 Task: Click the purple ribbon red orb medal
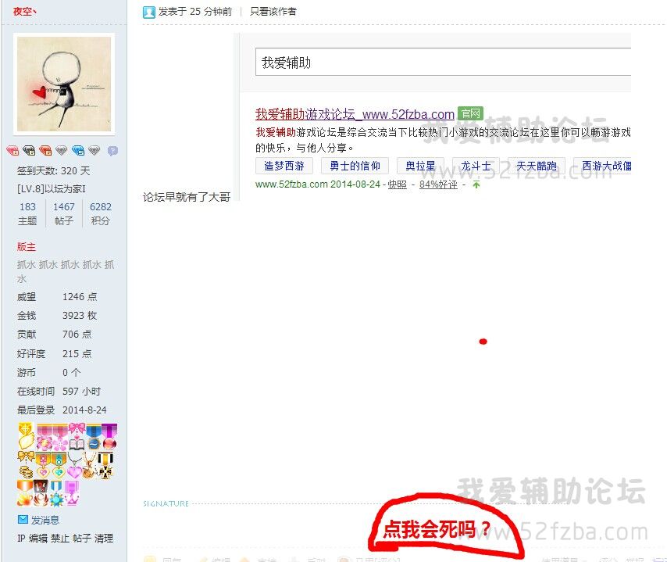[109, 436]
